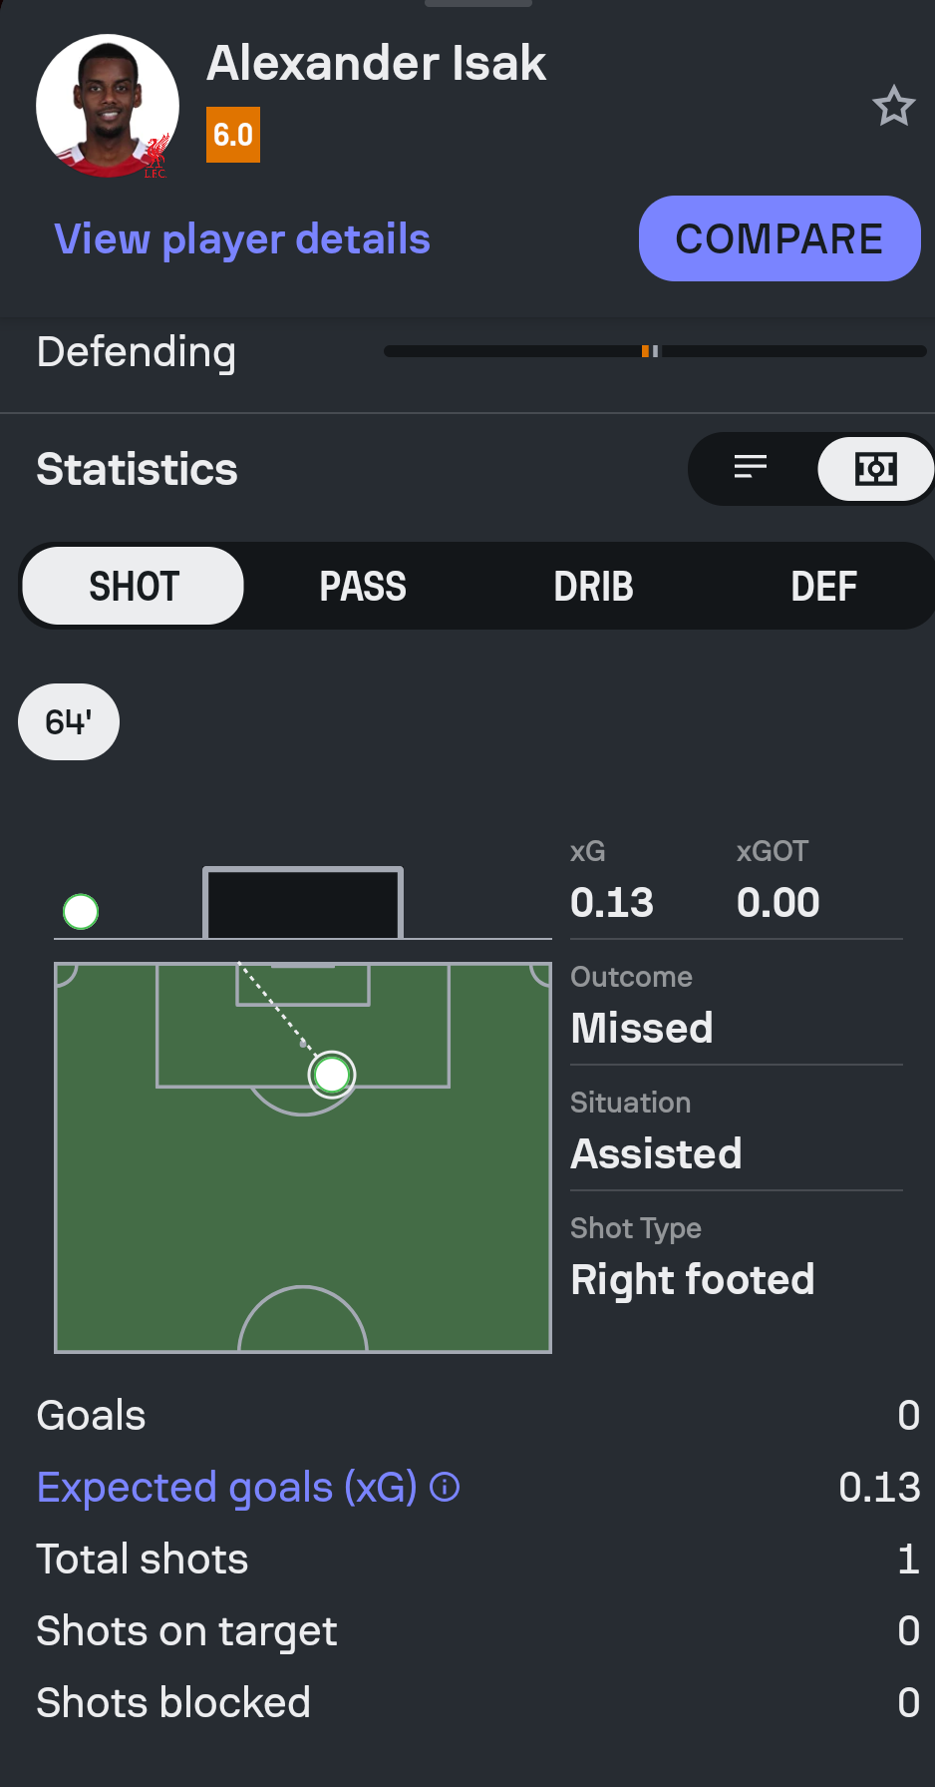Tap the 6.0 player rating badge
The height and width of the screenshot is (1787, 935).
pyautogui.click(x=233, y=135)
